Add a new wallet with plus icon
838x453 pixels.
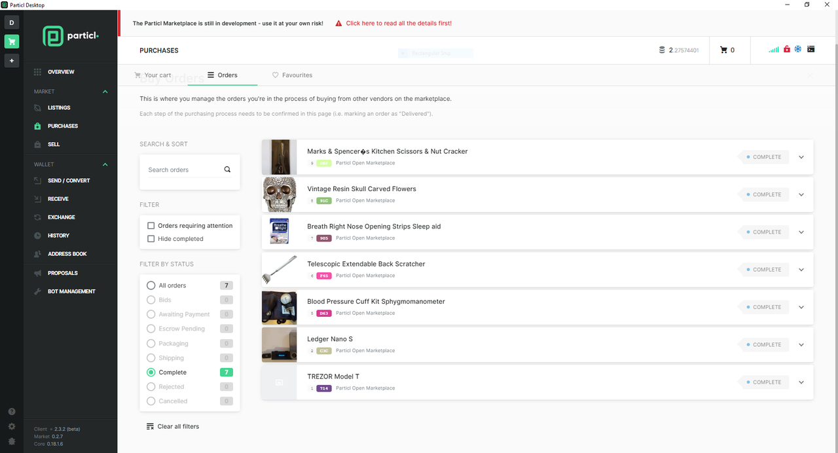pyautogui.click(x=12, y=60)
